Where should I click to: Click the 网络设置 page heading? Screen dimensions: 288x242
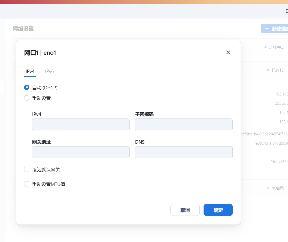coord(23,29)
